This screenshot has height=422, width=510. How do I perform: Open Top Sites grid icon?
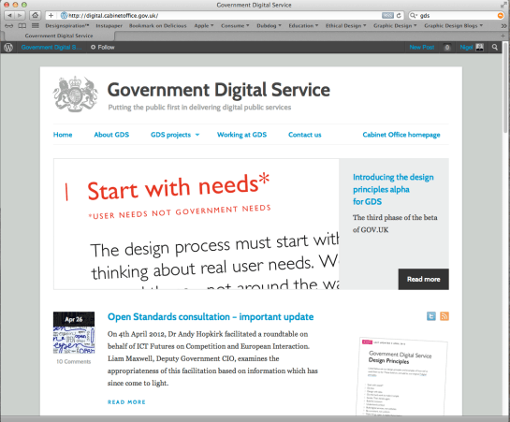point(36,25)
